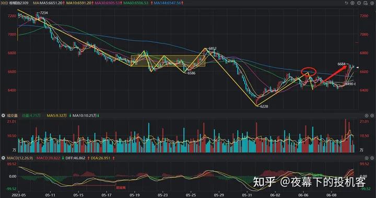Click the green MA60 moving average label
376x198 pixels.
tap(136, 3)
